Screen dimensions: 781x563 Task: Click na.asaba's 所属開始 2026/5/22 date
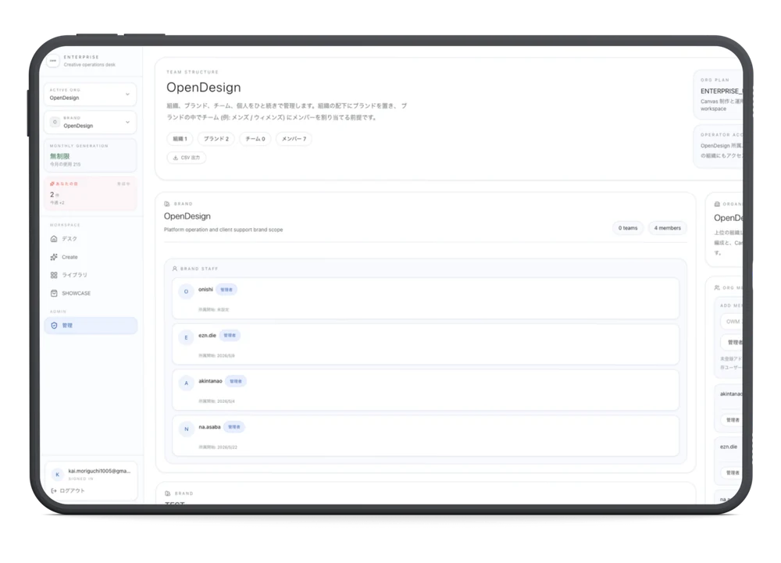click(218, 447)
